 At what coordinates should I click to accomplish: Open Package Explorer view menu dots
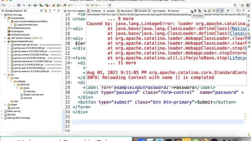pyautogui.click(x=50, y=11)
